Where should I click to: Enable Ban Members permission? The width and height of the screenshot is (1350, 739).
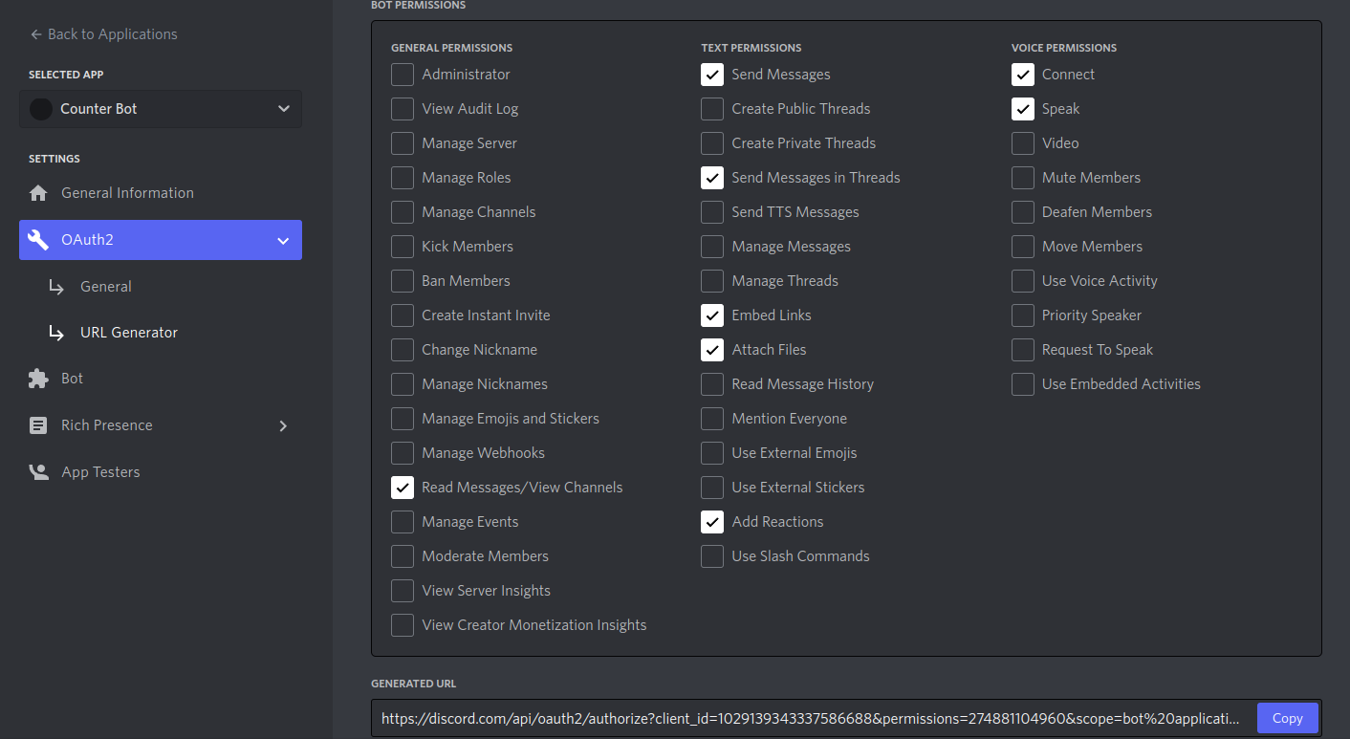point(403,281)
